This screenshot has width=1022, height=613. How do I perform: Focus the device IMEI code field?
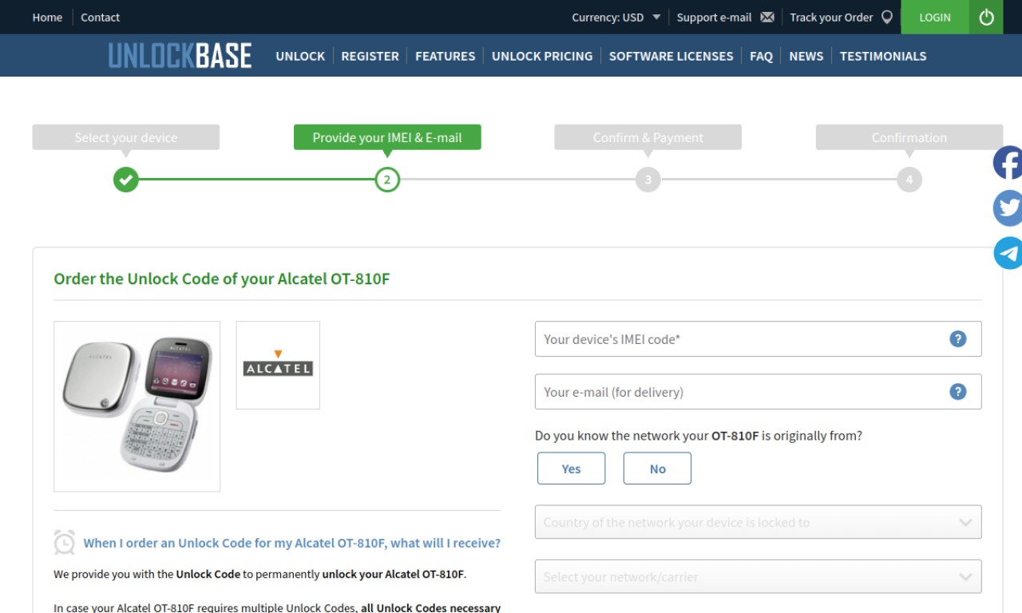[x=758, y=339]
